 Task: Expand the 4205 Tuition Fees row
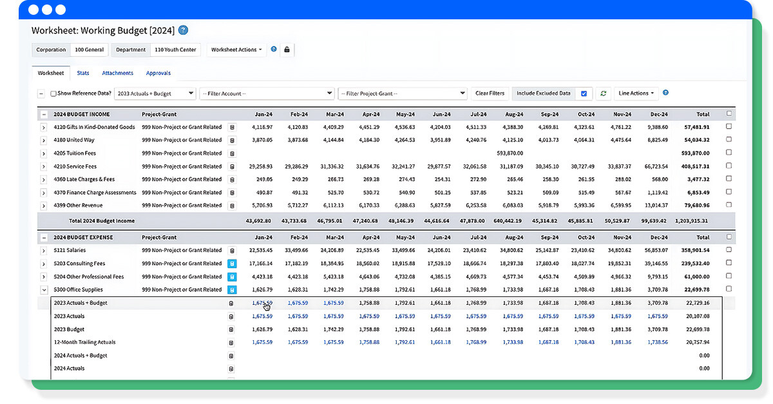(x=44, y=153)
